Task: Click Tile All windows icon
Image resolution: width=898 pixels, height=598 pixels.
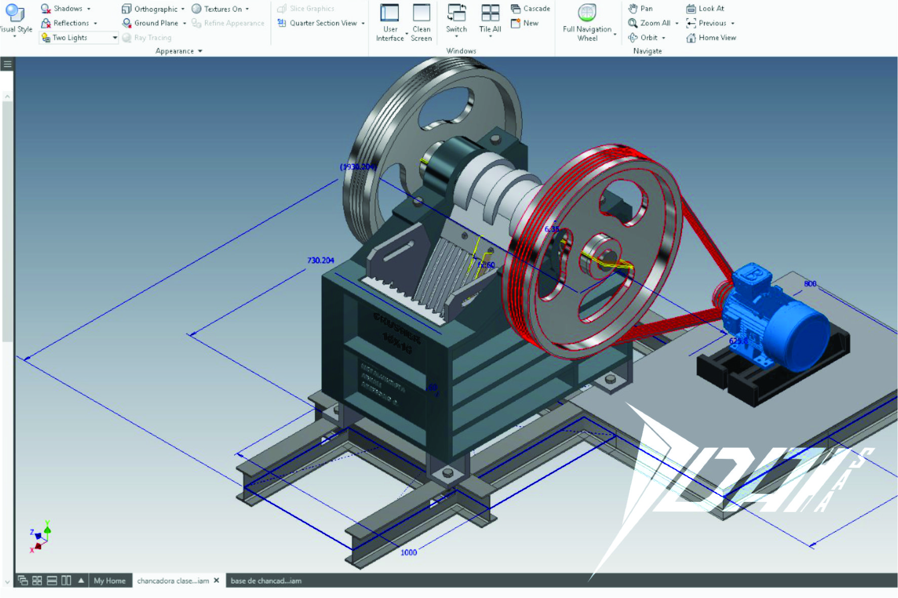Action: pos(490,14)
